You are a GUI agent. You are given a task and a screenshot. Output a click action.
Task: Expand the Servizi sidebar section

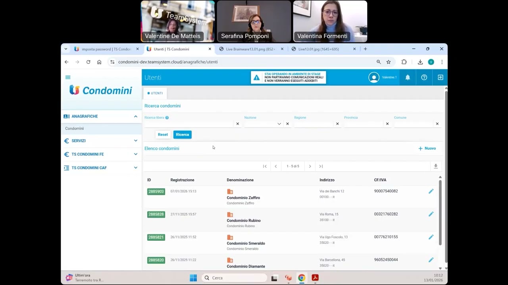136,141
